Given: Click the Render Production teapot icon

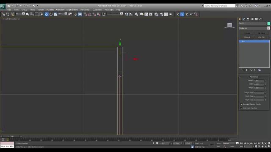Looking at the screenshot, I should click(x=171, y=14).
